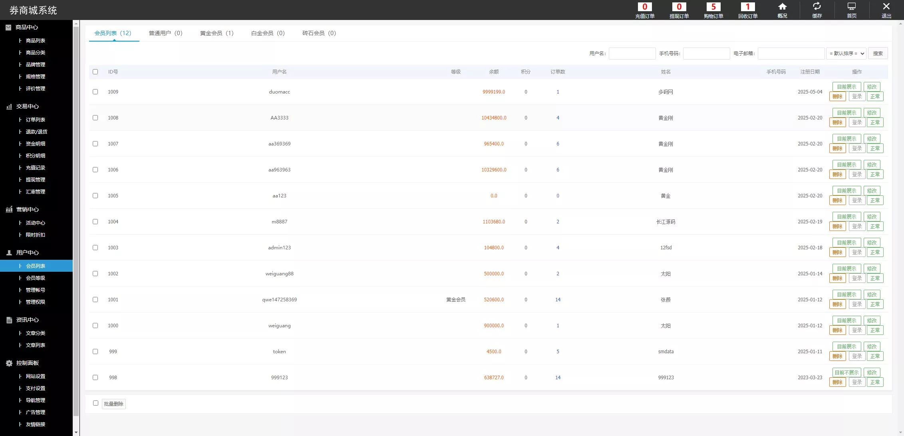This screenshot has width=904, height=436.
Task: Open 回收订单 counter badge
Action: pyautogui.click(x=747, y=7)
